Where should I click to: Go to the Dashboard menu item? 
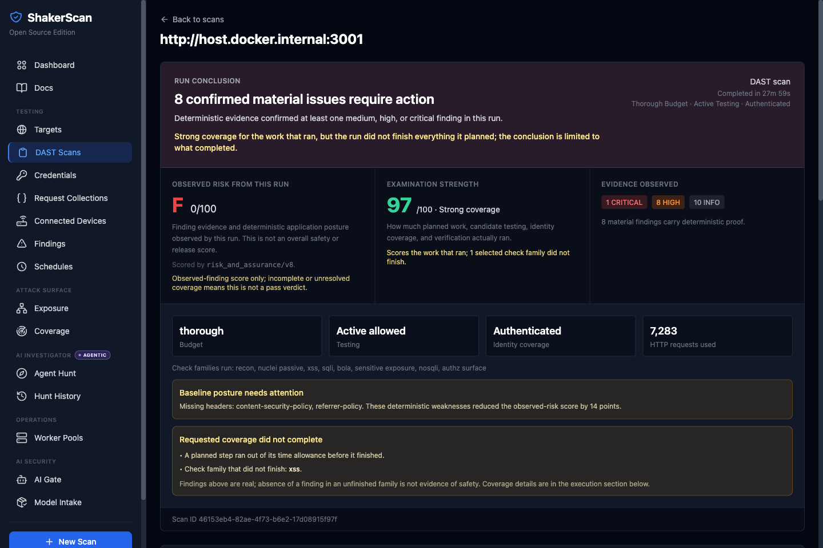coord(70,65)
